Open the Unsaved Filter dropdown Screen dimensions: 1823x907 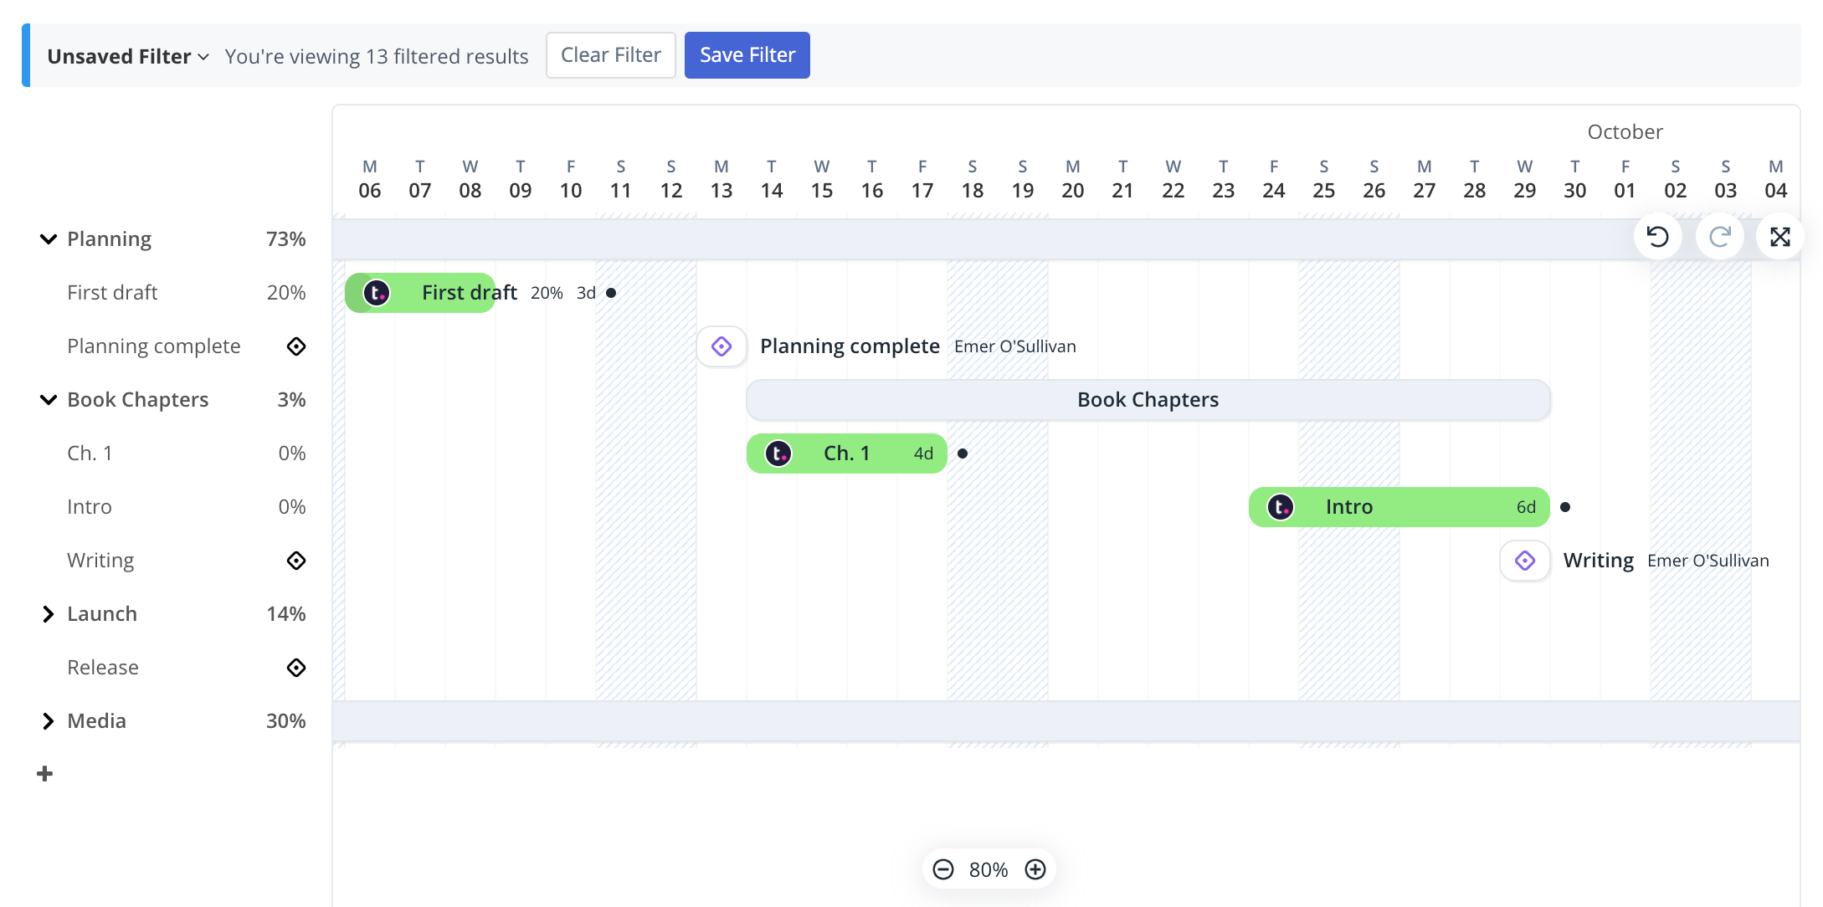pos(127,56)
